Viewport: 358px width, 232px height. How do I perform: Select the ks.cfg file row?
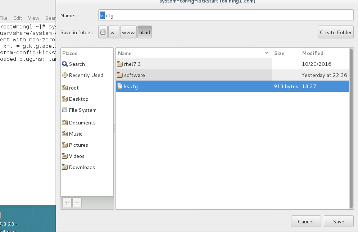[x=232, y=86]
